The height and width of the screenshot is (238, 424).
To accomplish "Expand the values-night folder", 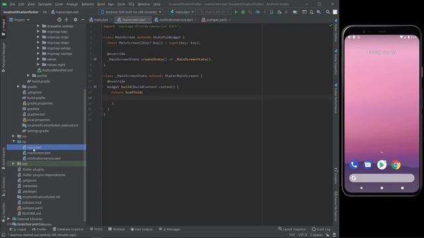I will [x=38, y=65].
